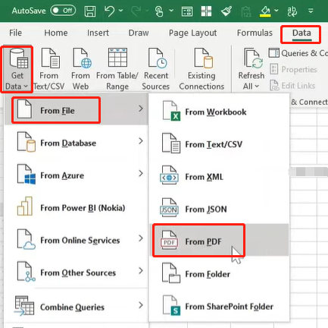Click the four-squares grid icon in title bar
328x328 pixels.
[x=206, y=11]
